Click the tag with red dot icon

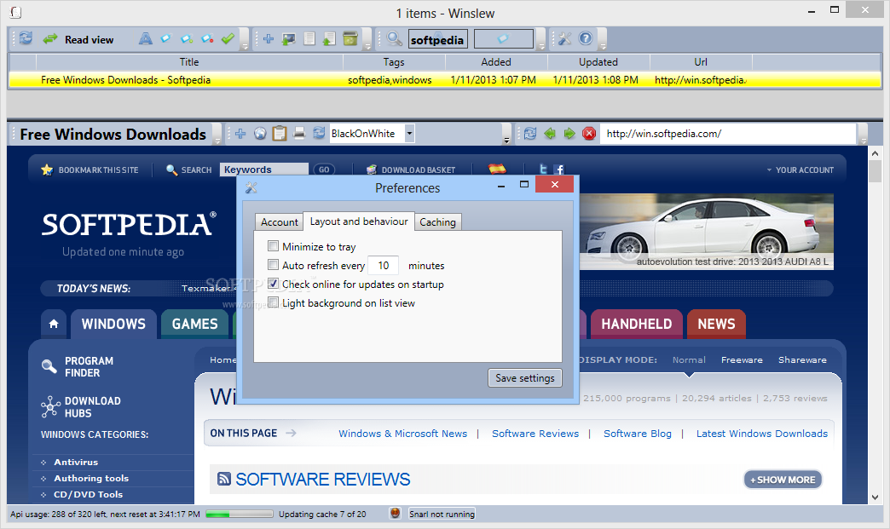point(207,38)
